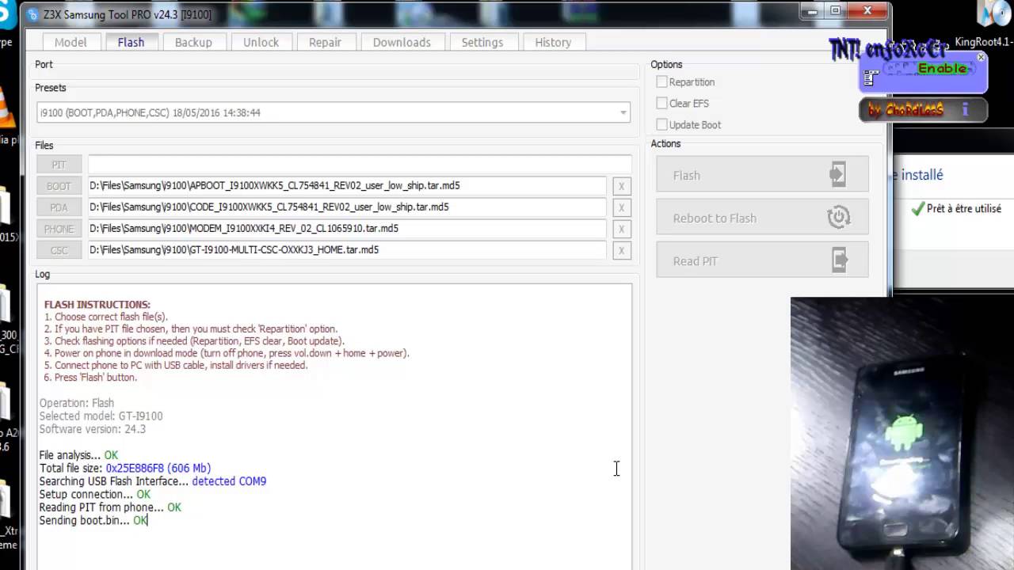Image resolution: width=1014 pixels, height=570 pixels.
Task: Click the small icon left of Enable
Action: click(x=871, y=78)
